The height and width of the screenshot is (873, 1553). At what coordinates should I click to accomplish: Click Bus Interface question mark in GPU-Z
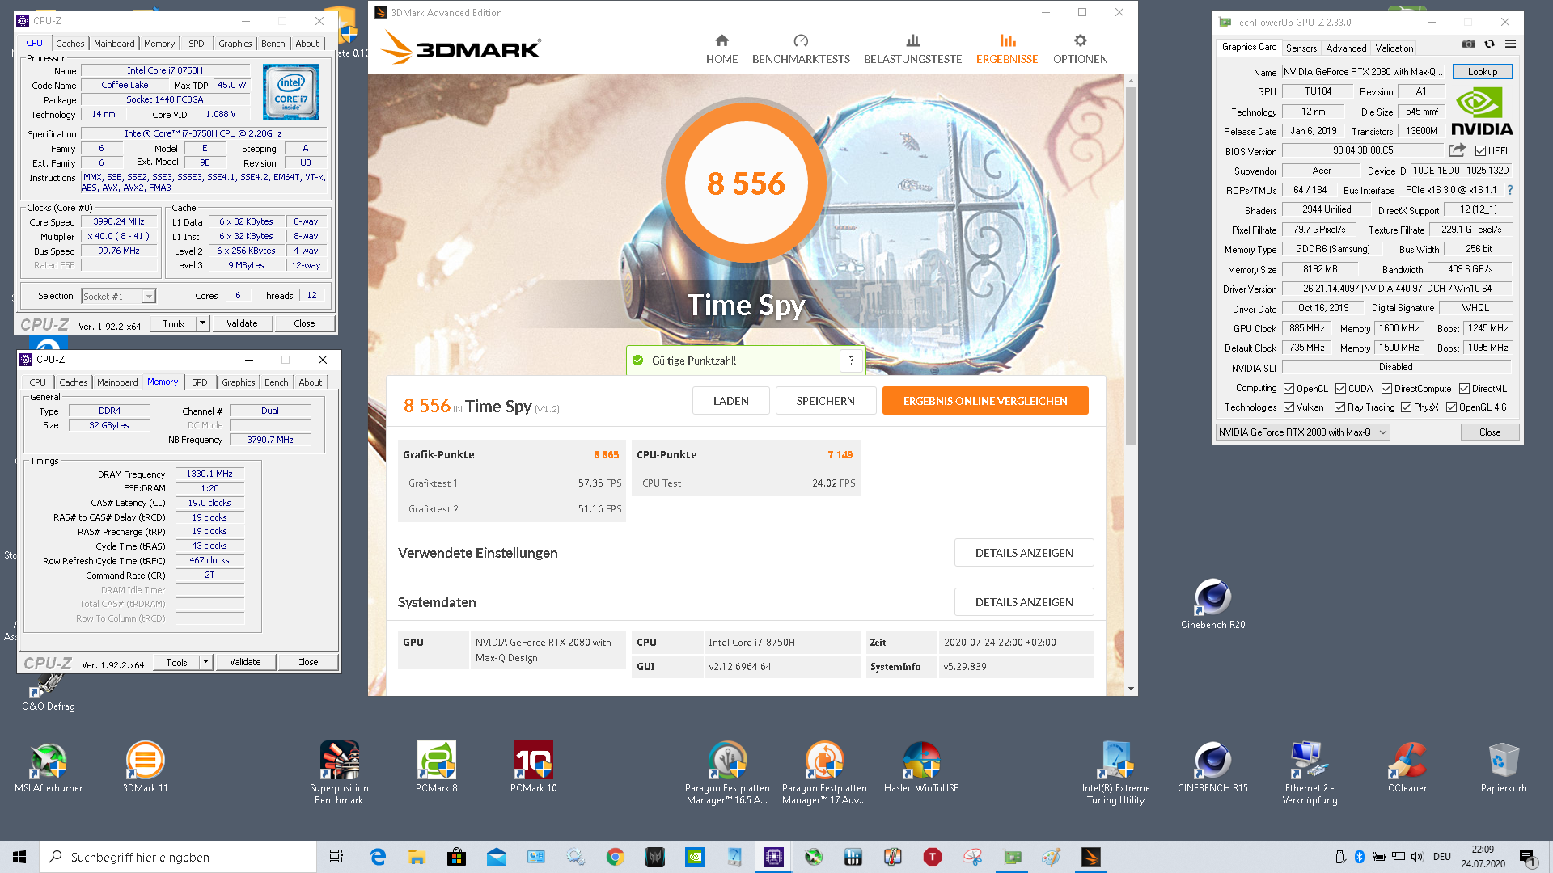click(1509, 190)
